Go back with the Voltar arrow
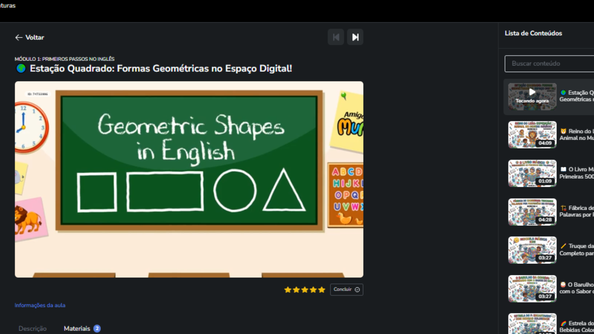 pyautogui.click(x=29, y=37)
